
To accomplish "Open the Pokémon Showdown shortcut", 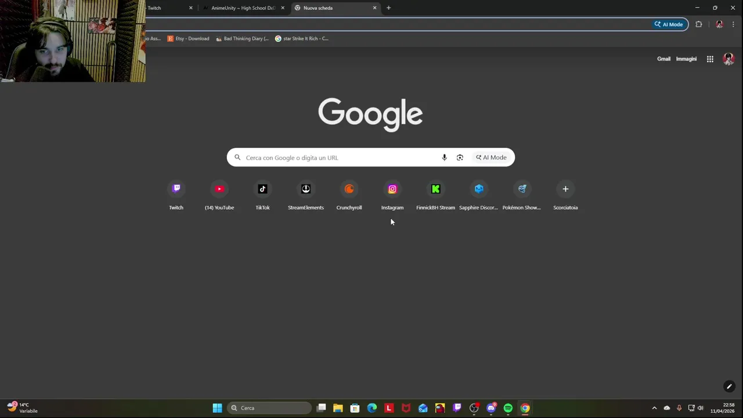I will coord(522,196).
